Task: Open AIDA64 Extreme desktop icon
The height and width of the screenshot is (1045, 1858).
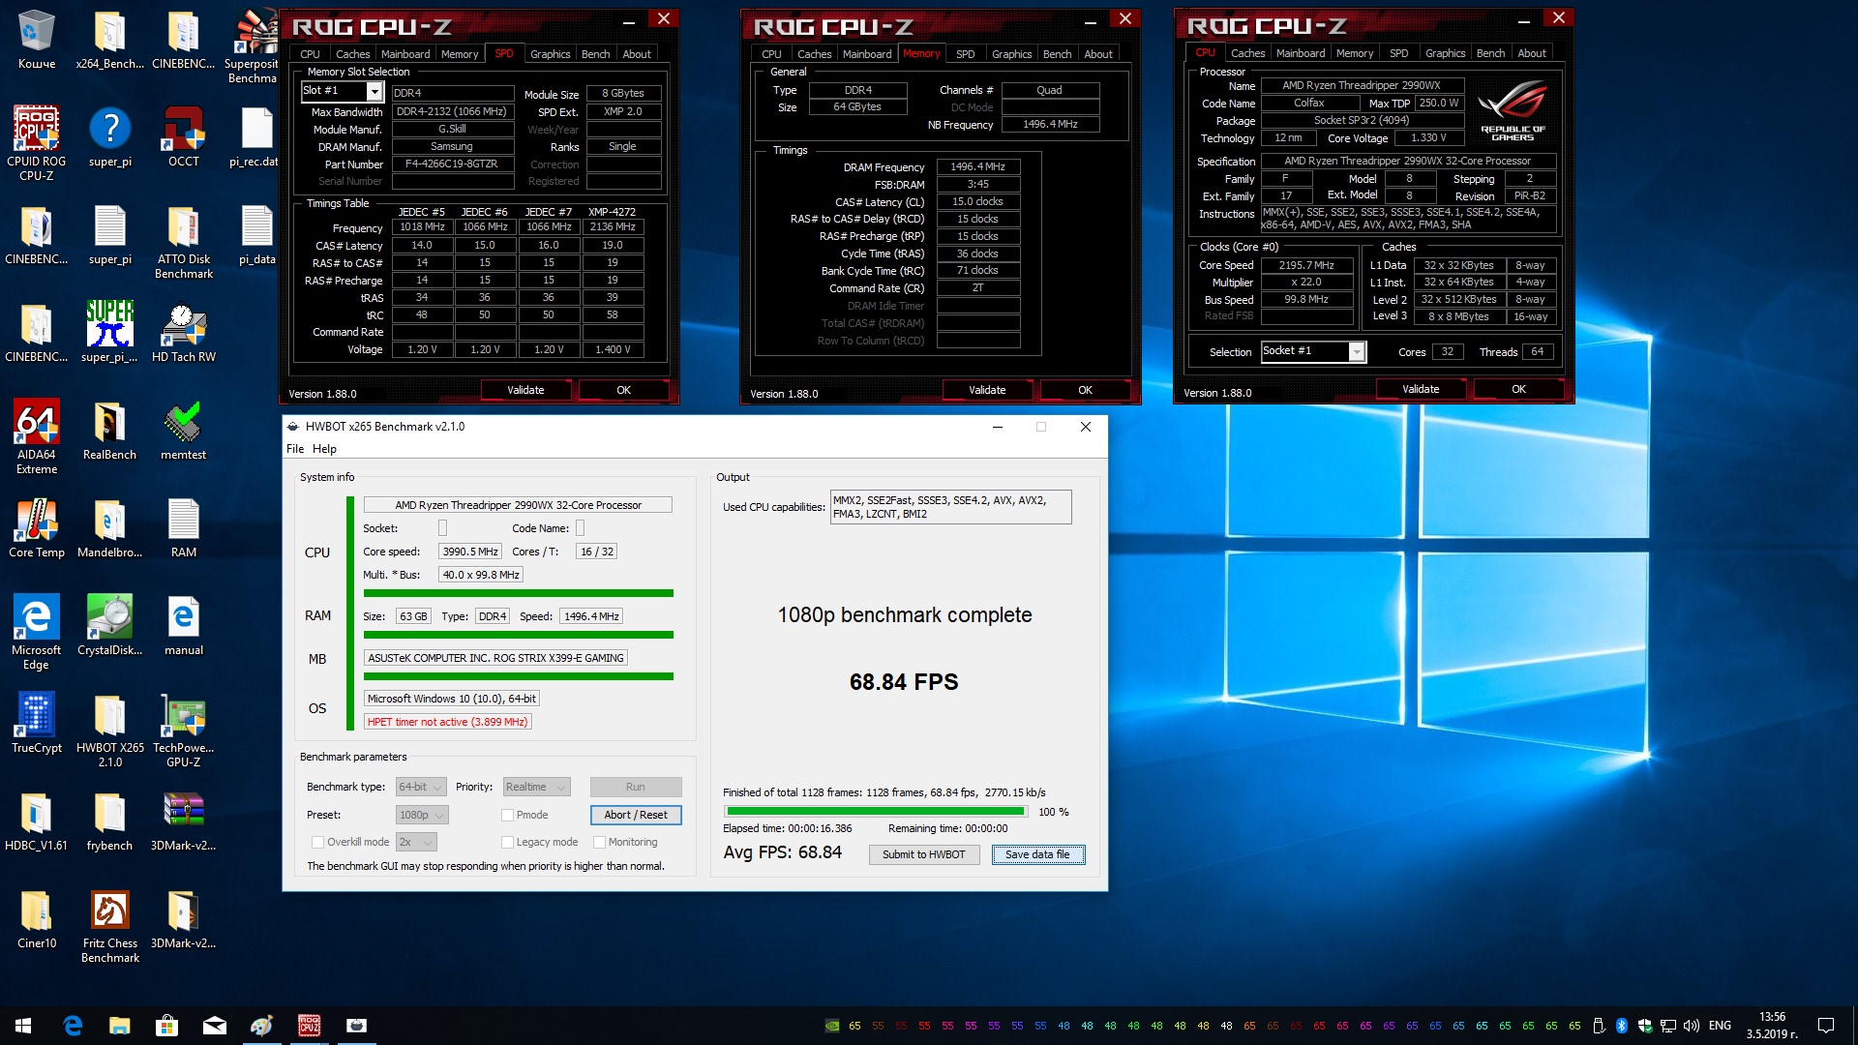Action: click(37, 436)
